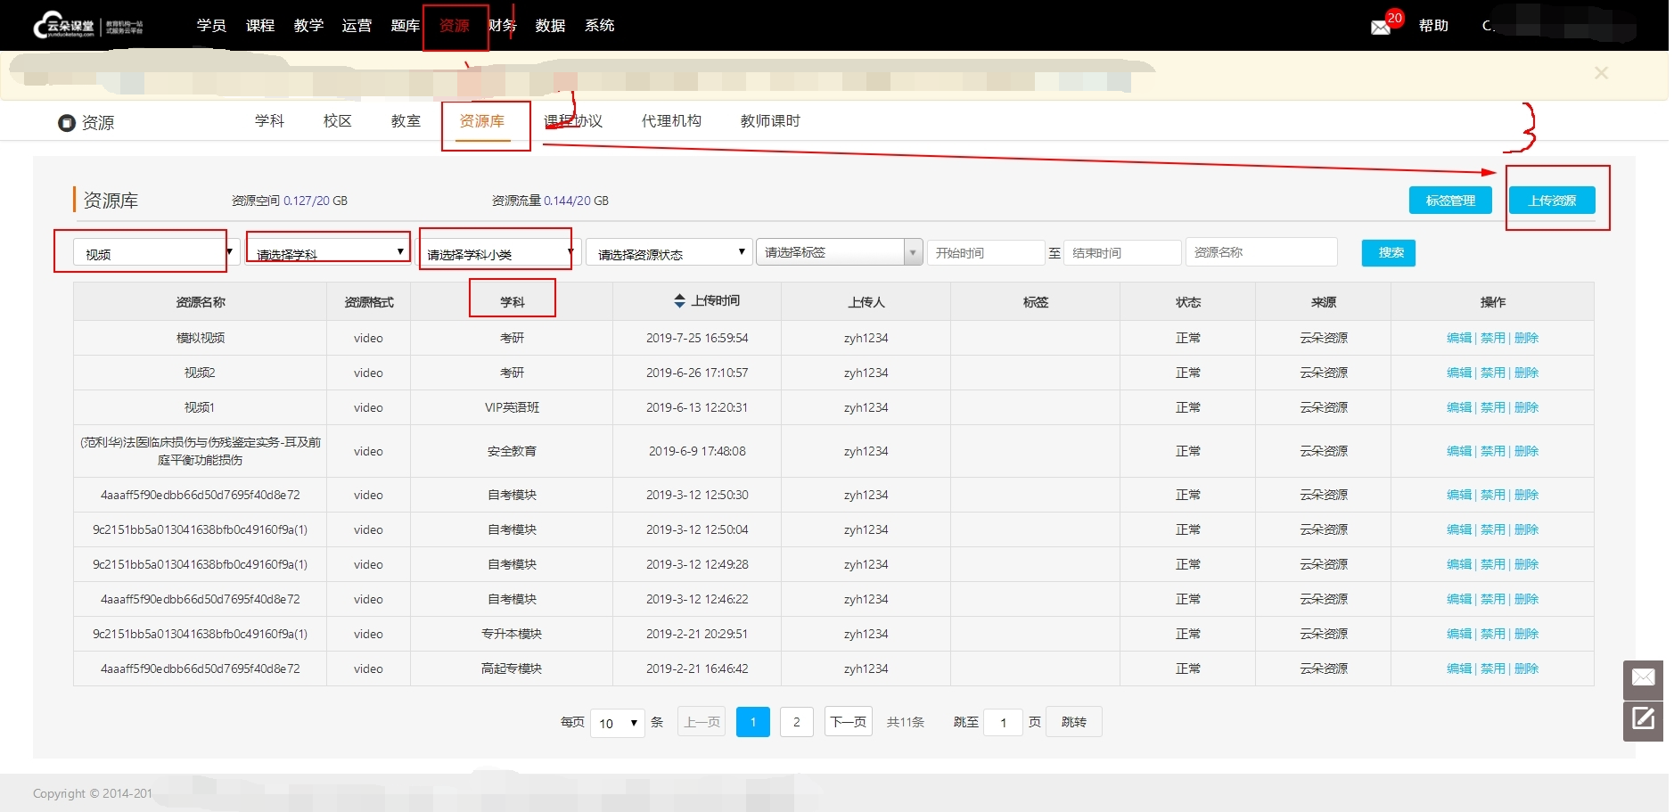Click the 上传资源 button

(x=1552, y=201)
